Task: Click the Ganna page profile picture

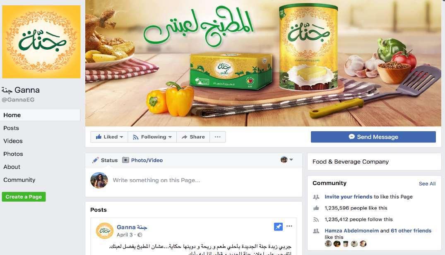Action: tap(41, 42)
